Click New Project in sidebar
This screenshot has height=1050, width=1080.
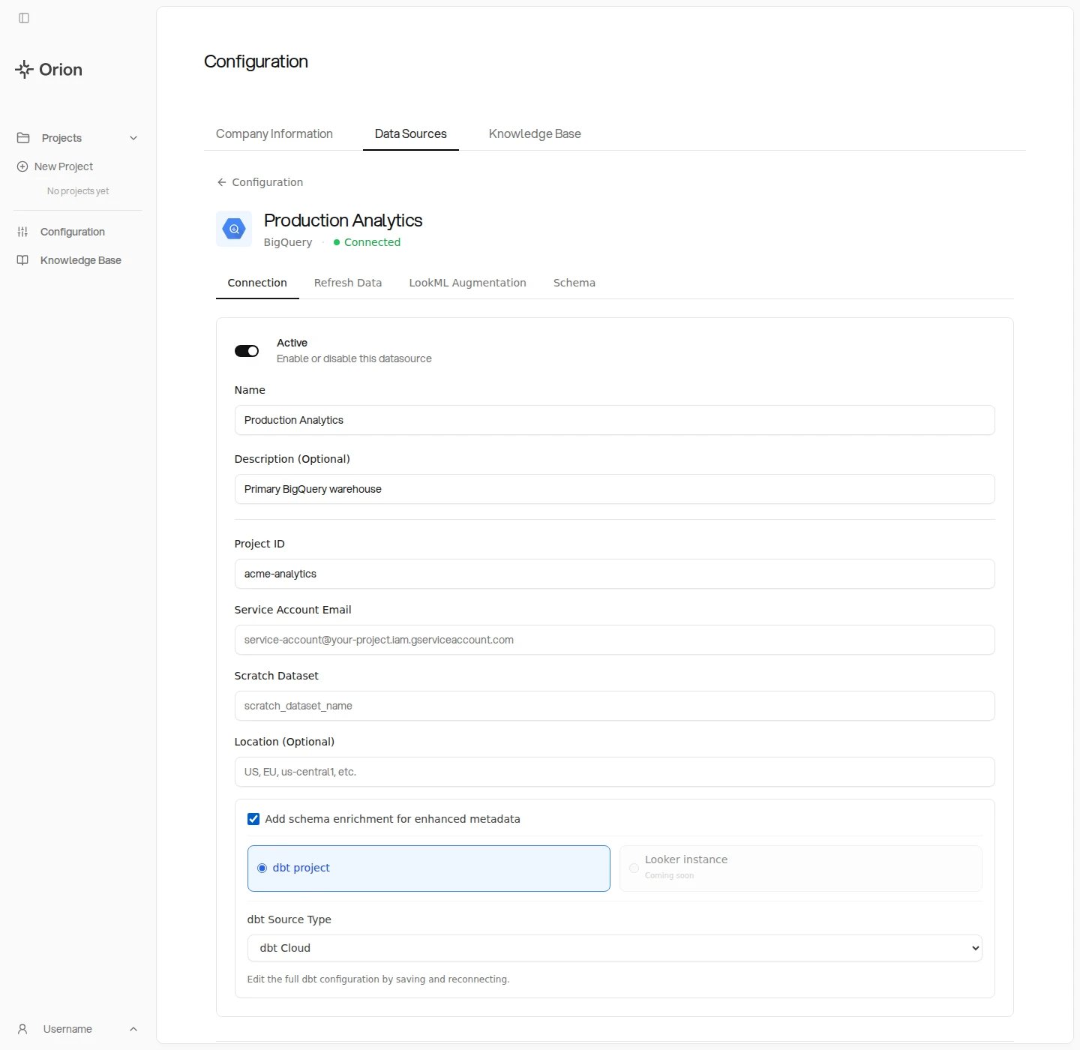(x=64, y=166)
